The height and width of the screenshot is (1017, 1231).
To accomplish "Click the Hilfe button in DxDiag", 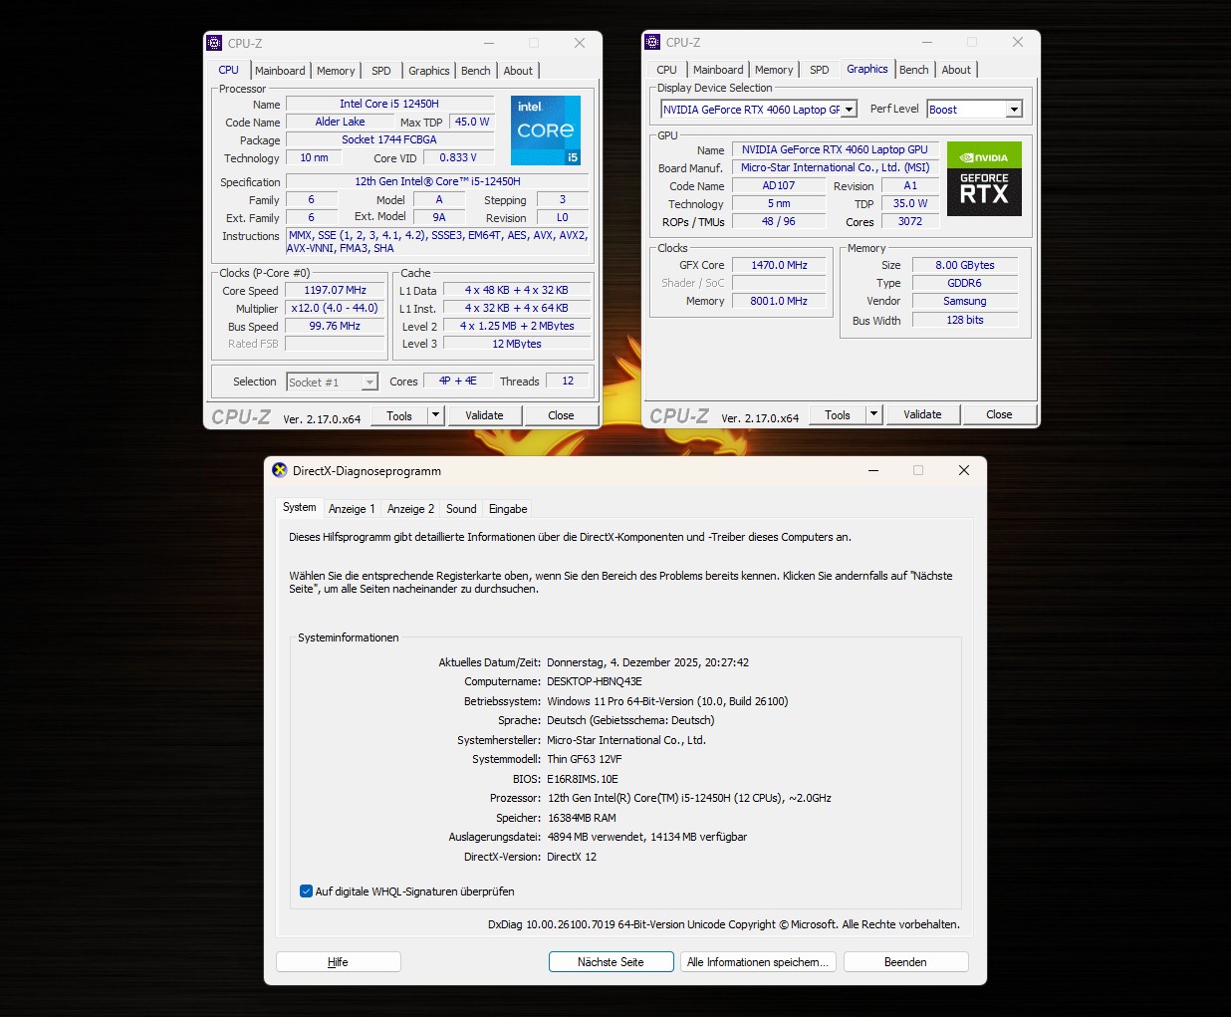I will tap(338, 961).
